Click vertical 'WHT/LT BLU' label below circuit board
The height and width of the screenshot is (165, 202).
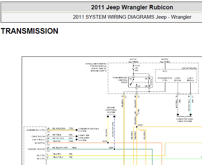click(x=189, y=105)
